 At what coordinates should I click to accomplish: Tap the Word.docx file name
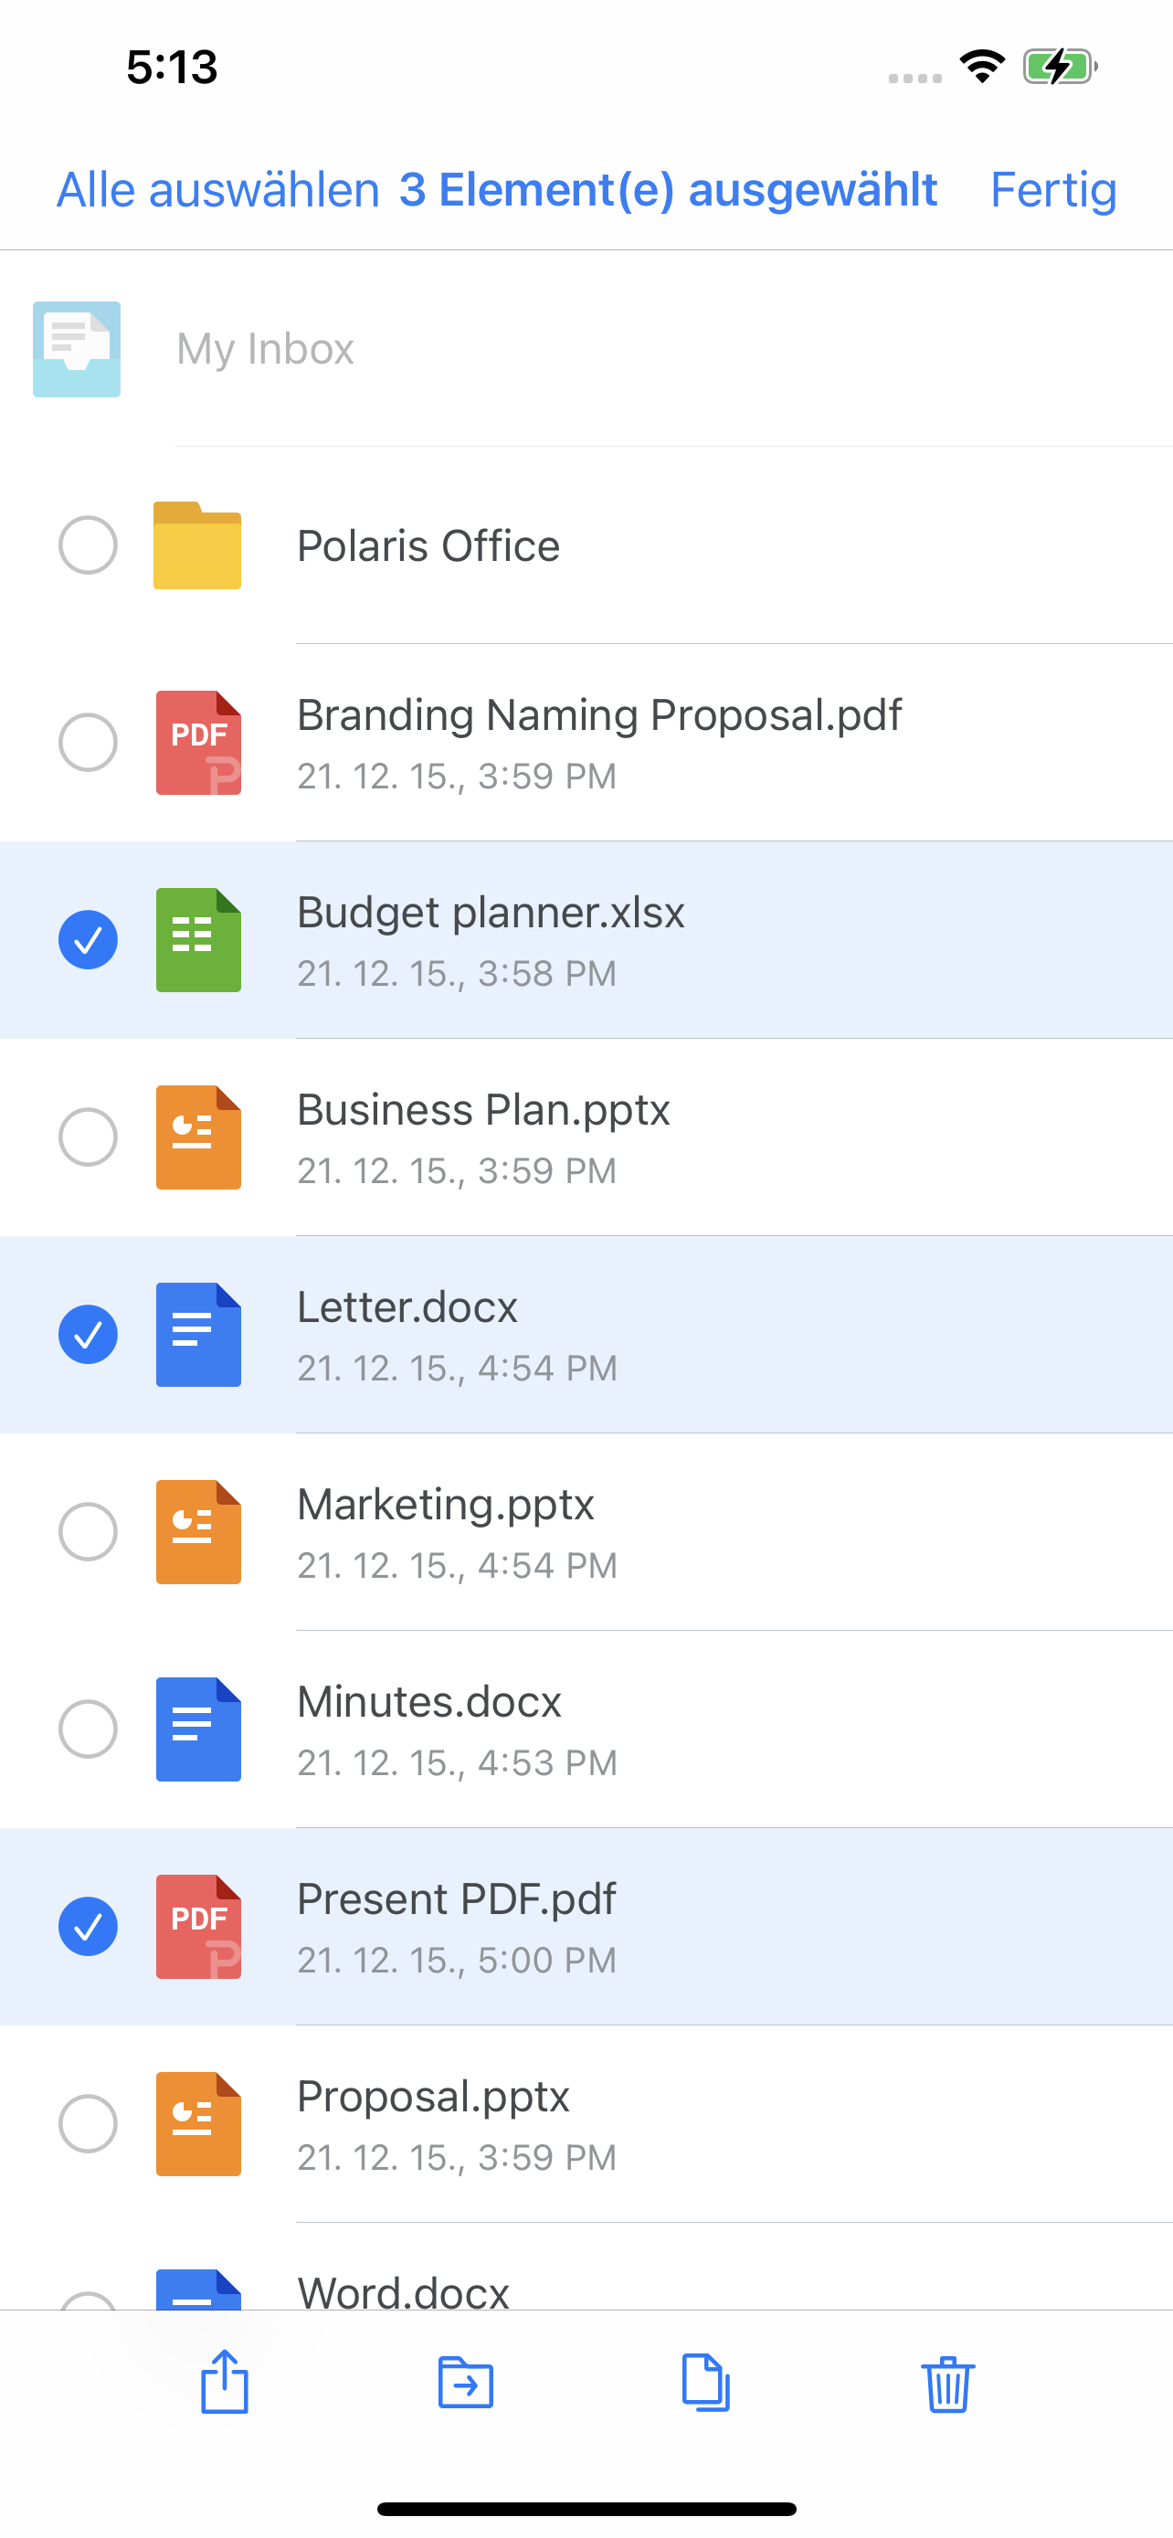[403, 2291]
